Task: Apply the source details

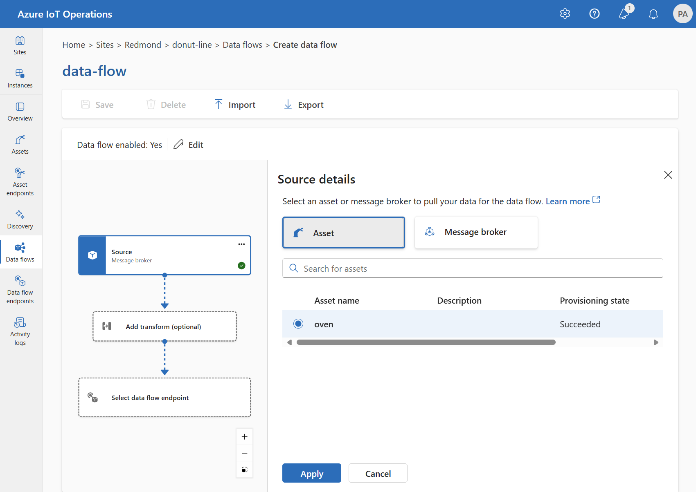Action: 311,473
